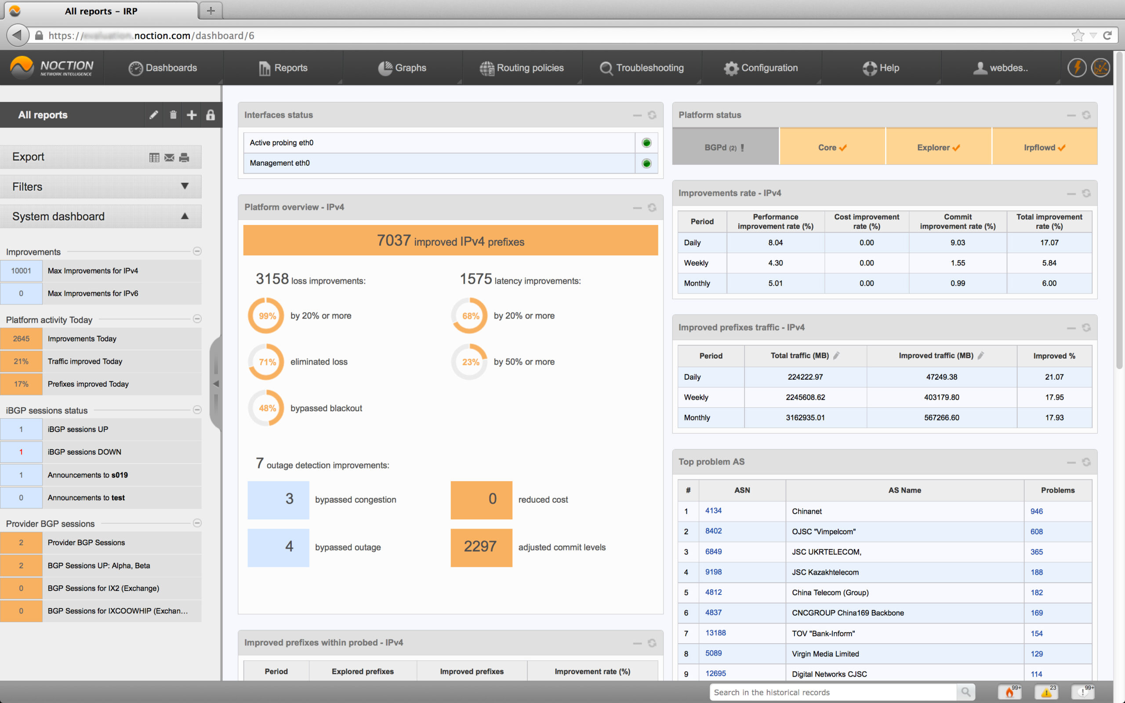Open ASN 4134 Chinanet link

(x=713, y=511)
